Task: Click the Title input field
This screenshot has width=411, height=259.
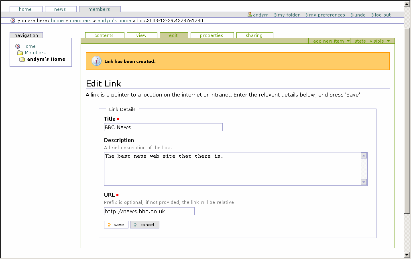Action: (x=163, y=127)
